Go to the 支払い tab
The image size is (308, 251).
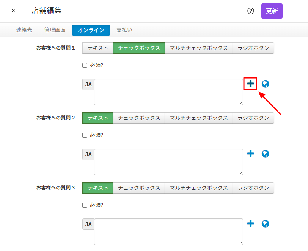tap(124, 30)
